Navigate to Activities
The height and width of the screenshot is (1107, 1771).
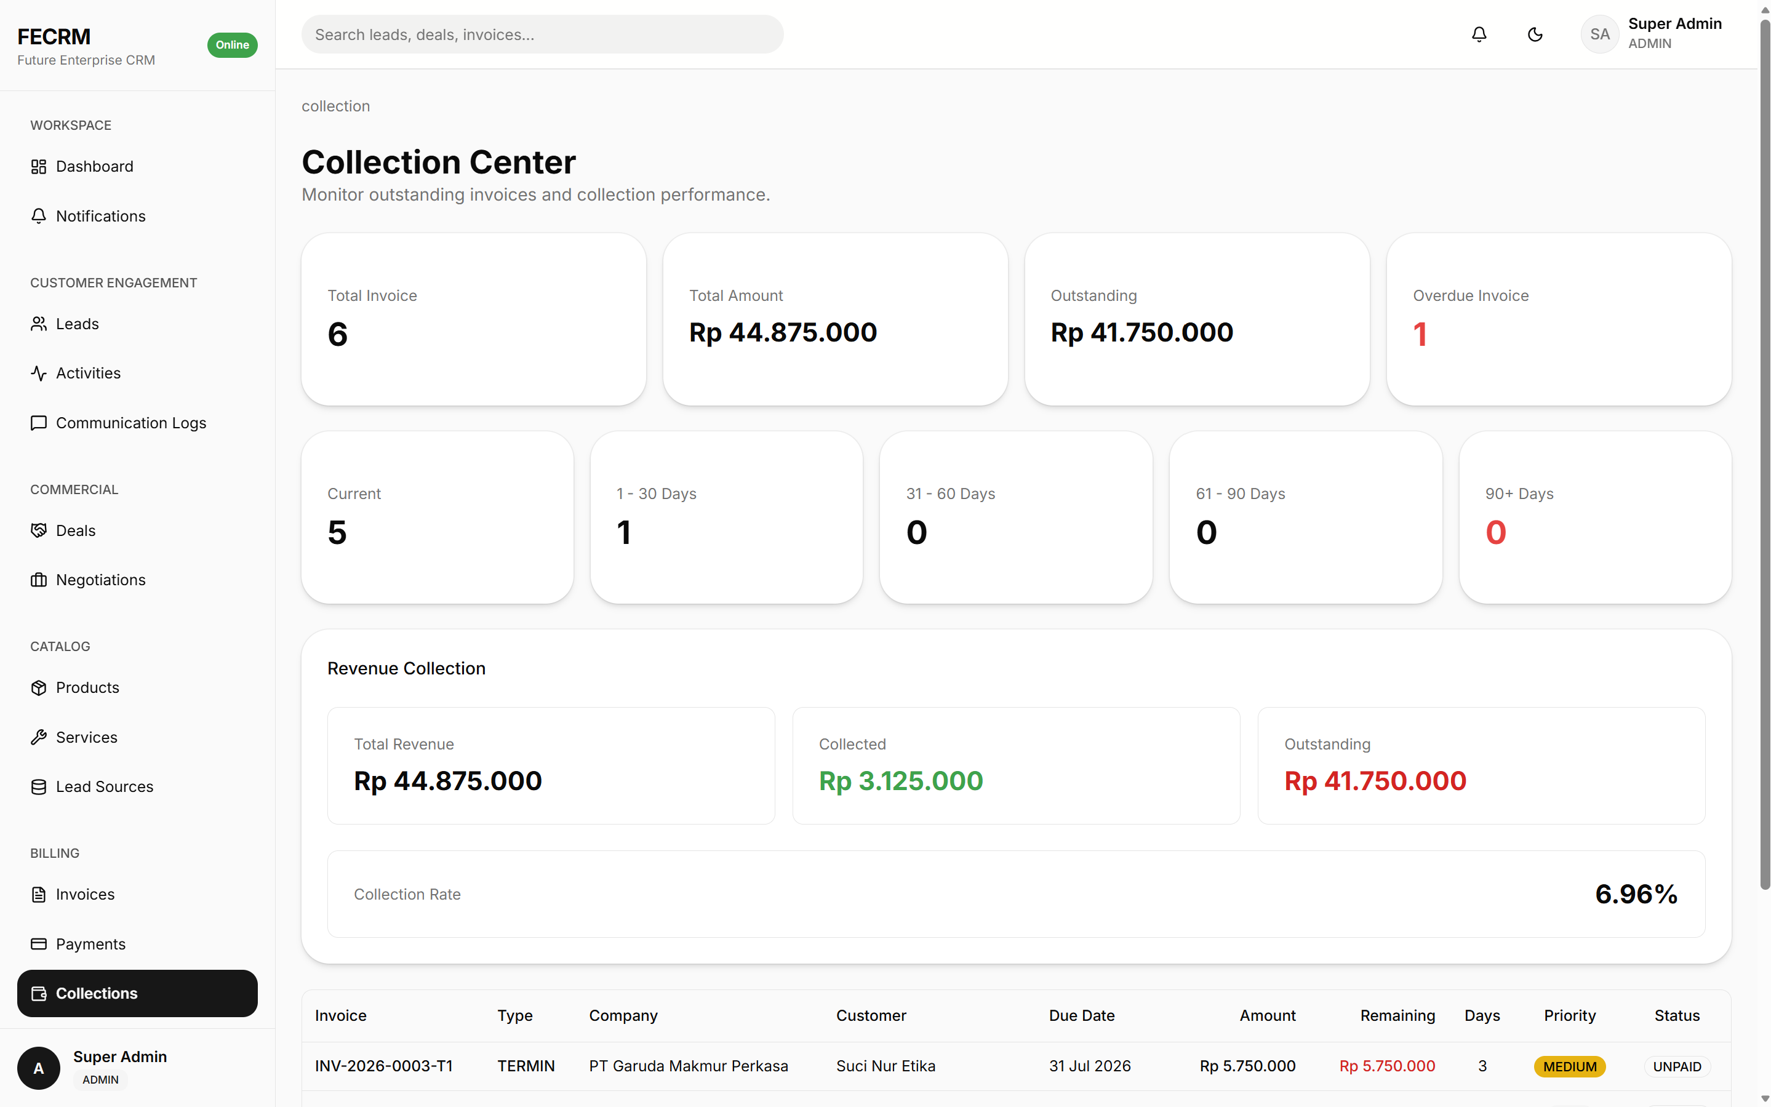[x=138, y=373]
